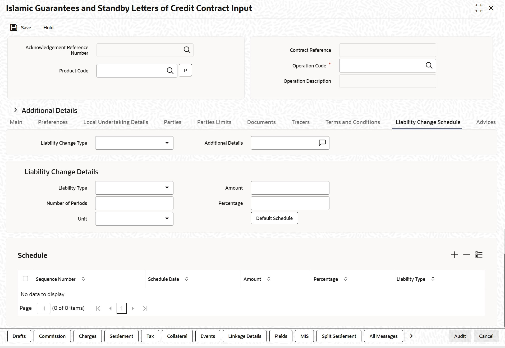Switch to the Parties Limits tab

pos(214,122)
